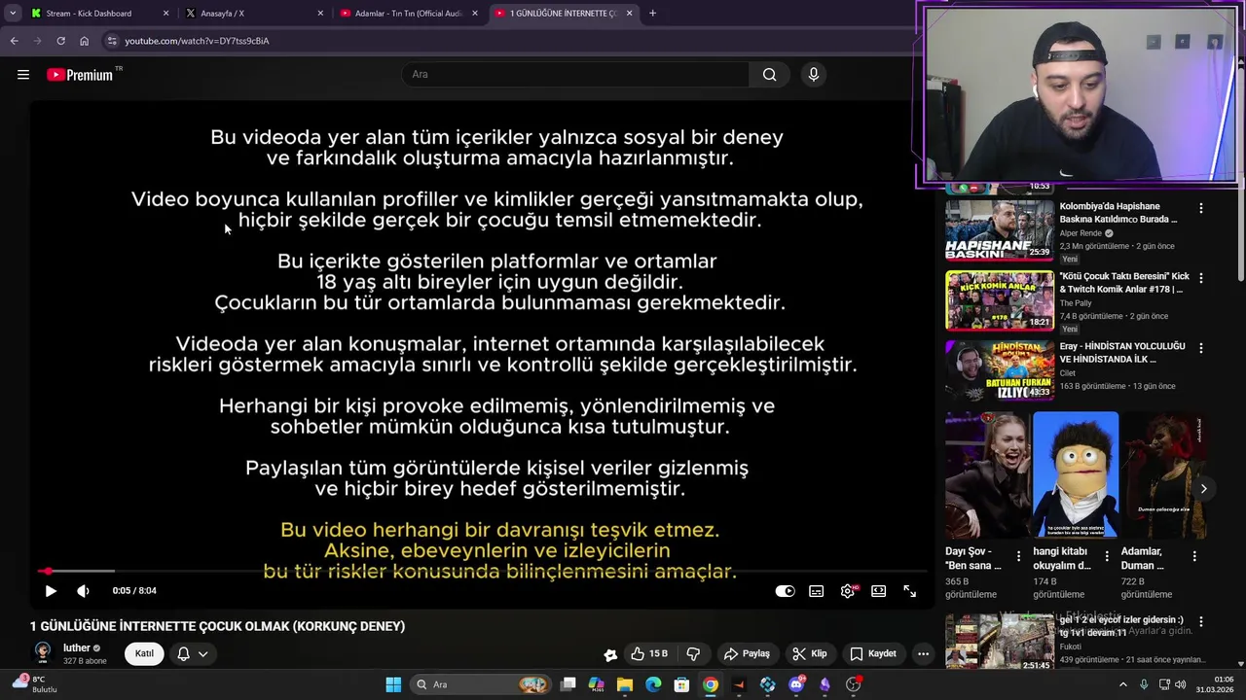Screen dimensions: 1246x700
Task: Click the address bar URL
Action: pyautogui.click(x=197, y=41)
